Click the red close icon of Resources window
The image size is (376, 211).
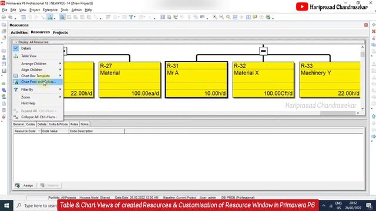pyautogui.click(x=366, y=25)
